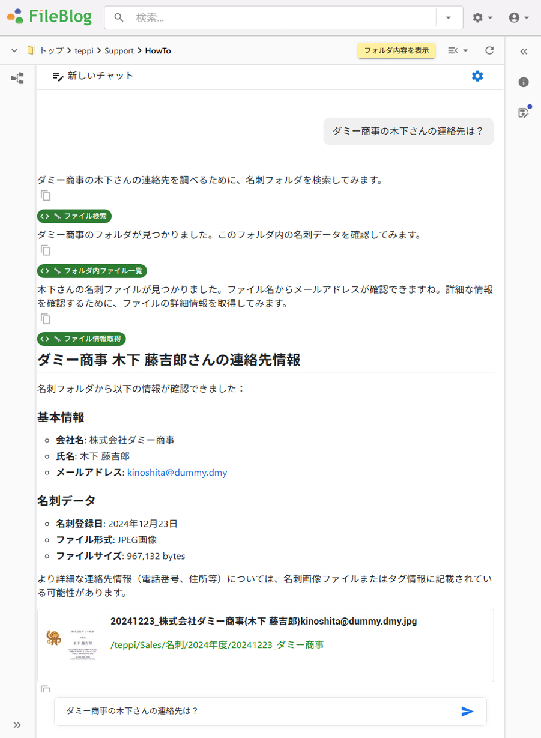This screenshot has height=738, width=541.
Task: Expand the ファイル検索 tool call badge
Action: tap(74, 216)
